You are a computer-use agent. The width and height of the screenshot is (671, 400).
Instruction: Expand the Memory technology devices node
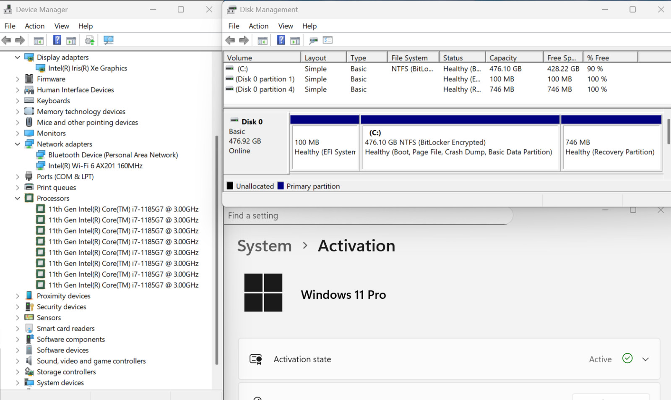click(17, 112)
